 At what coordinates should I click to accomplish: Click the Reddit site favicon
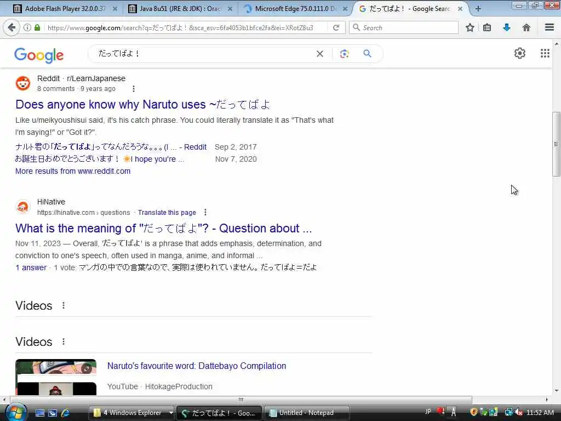23,83
